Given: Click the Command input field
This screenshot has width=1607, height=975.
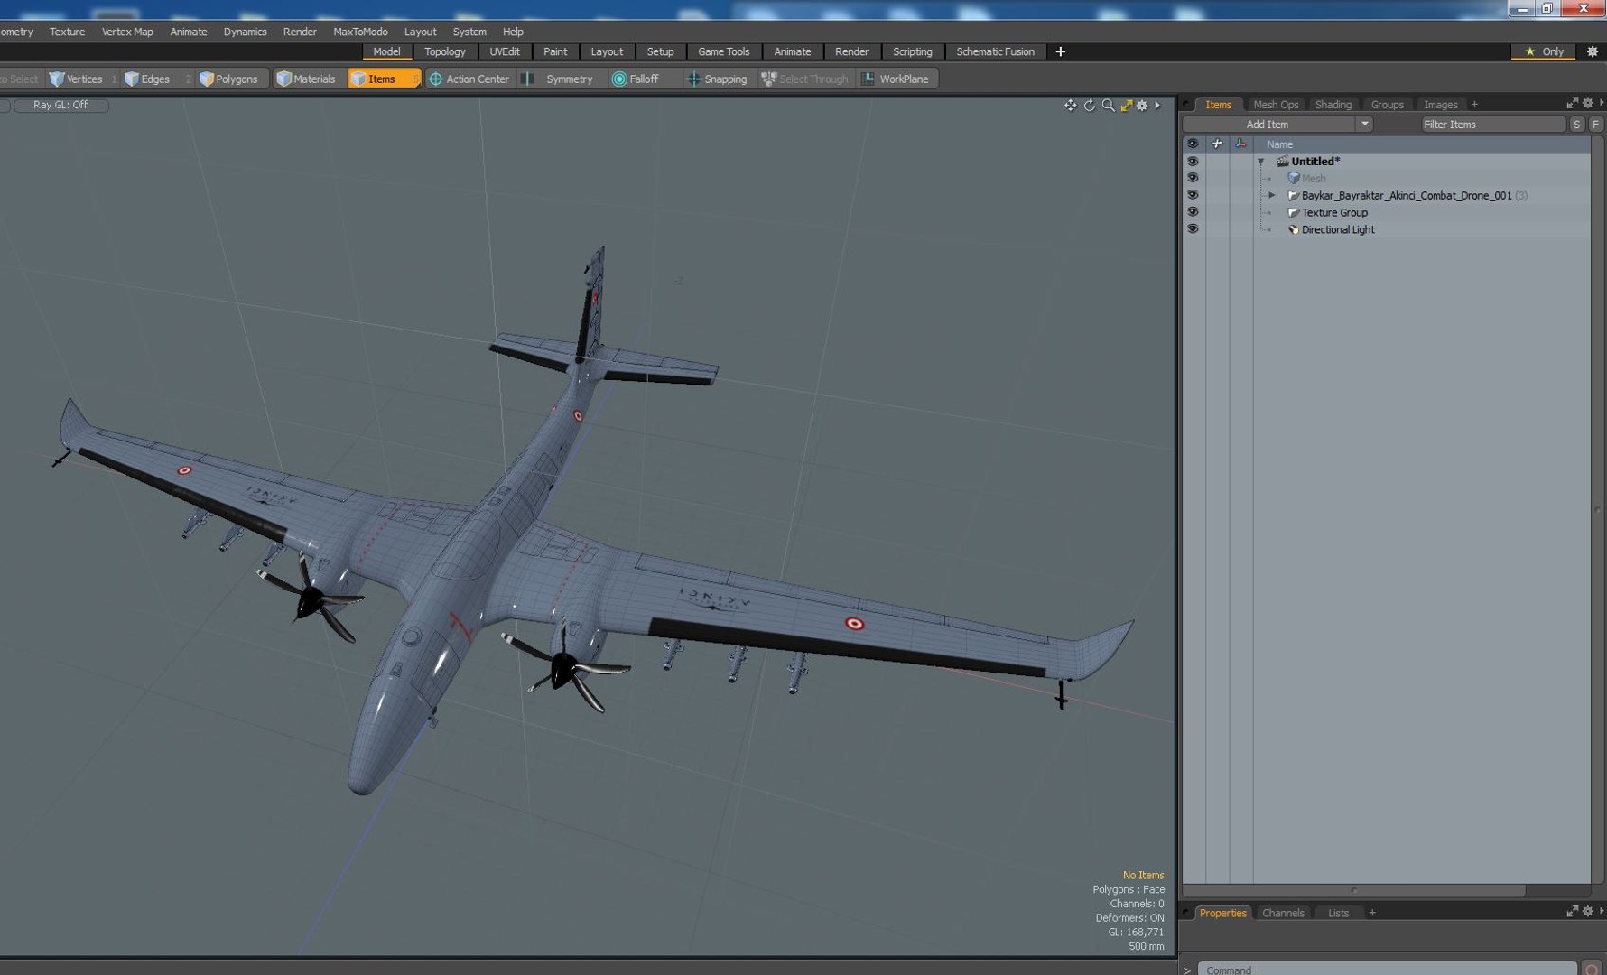Looking at the screenshot, I should point(1386,969).
